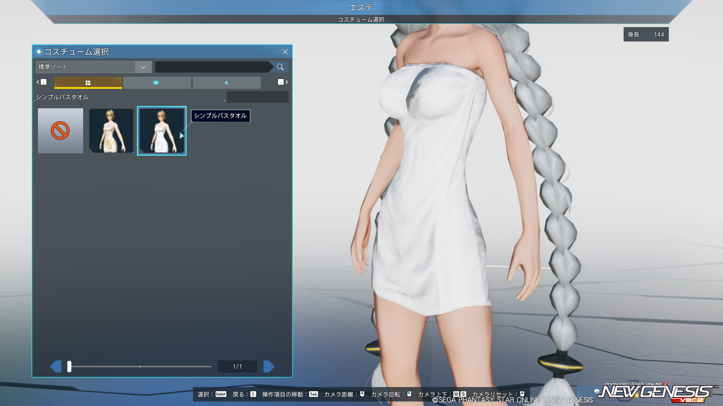Click the dark field beside costume name
Image resolution: width=723 pixels, height=406 pixels.
click(x=258, y=97)
